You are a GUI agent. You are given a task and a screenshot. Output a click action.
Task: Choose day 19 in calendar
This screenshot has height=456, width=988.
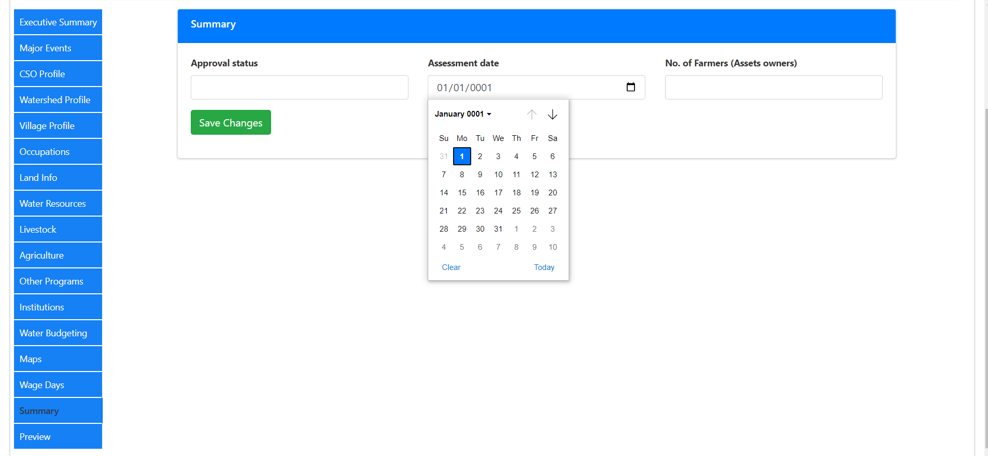534,192
